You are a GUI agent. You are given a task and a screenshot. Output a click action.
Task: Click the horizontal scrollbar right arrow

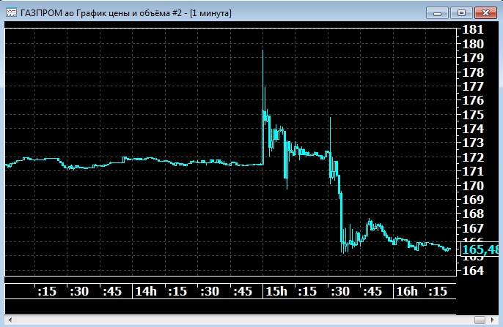[x=493, y=320]
